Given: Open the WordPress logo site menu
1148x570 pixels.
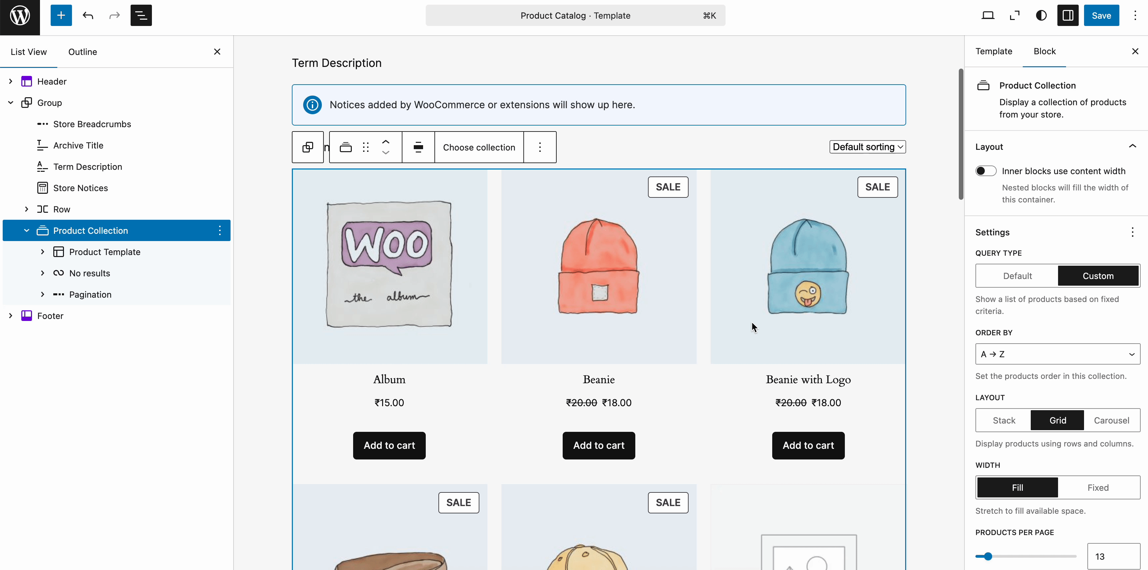Looking at the screenshot, I should pos(20,16).
